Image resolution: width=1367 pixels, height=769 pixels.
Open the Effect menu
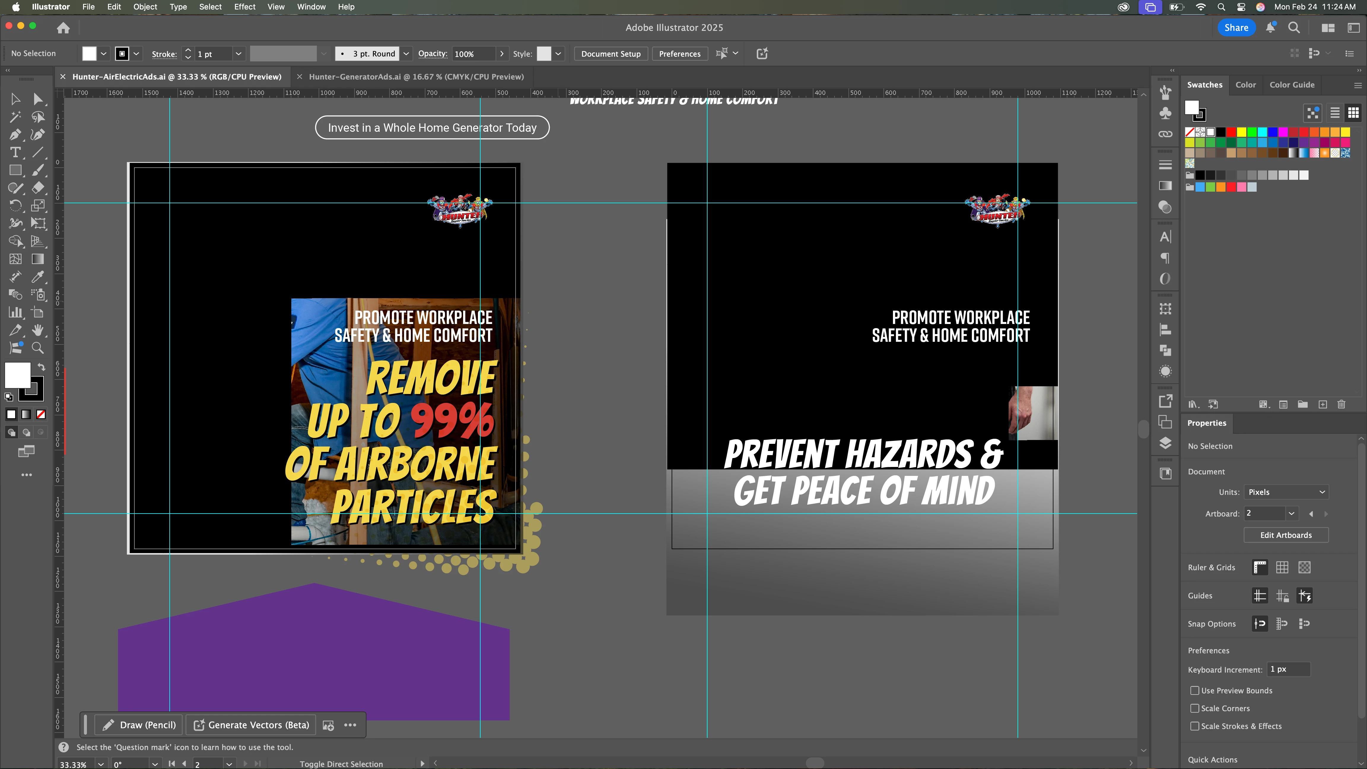pos(244,7)
